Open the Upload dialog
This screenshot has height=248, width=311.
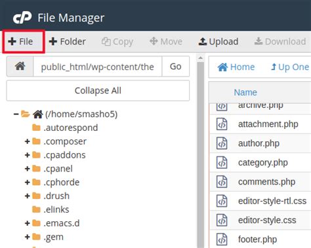[x=218, y=41]
